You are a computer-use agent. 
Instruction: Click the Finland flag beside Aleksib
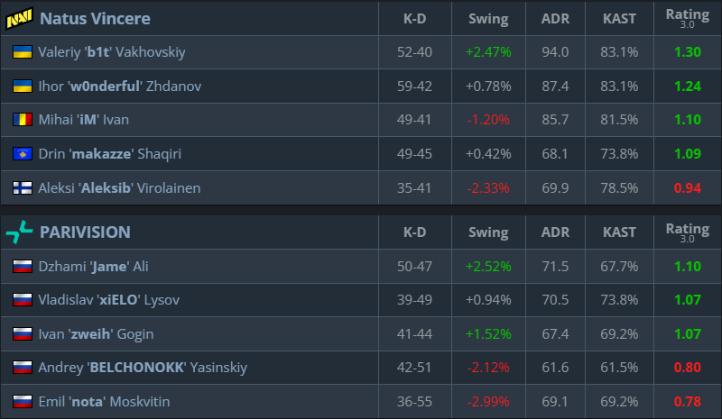point(23,188)
